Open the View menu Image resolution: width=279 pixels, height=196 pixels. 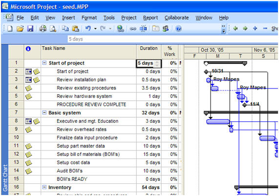click(x=50, y=18)
